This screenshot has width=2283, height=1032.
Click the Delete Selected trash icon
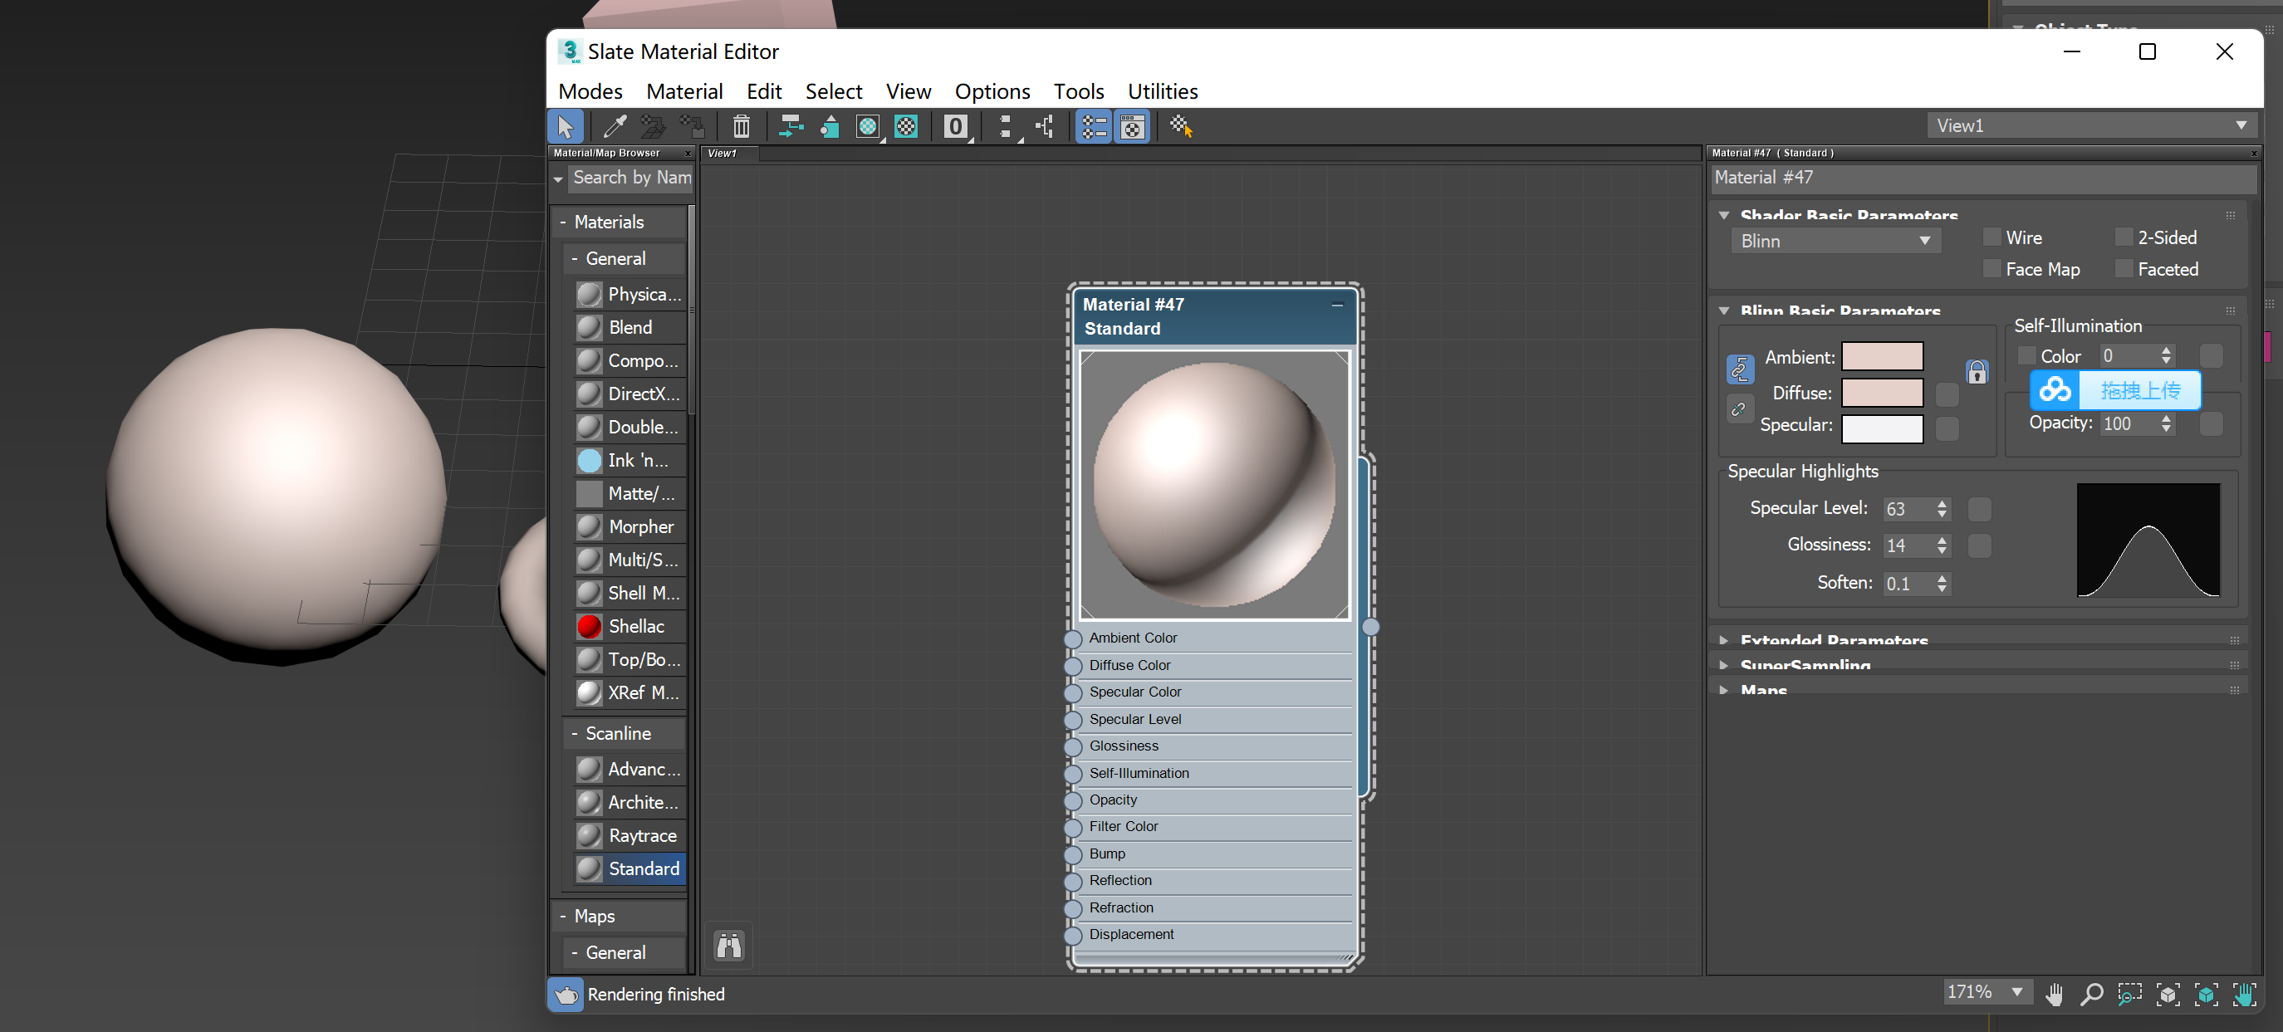tap(741, 127)
